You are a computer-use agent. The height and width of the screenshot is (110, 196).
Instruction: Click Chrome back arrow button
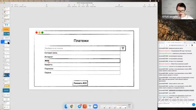click(159, 45)
